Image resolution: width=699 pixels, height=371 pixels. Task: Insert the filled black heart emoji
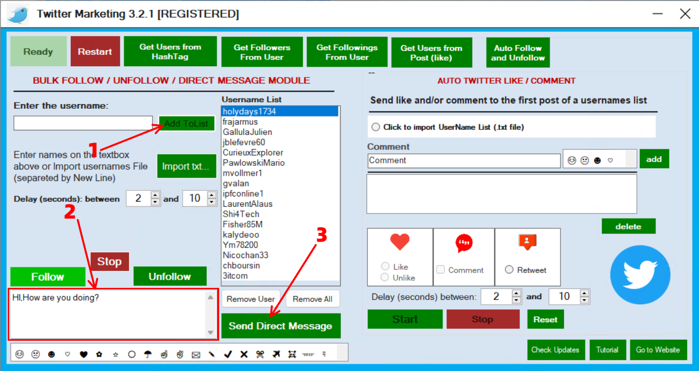pyautogui.click(x=83, y=354)
